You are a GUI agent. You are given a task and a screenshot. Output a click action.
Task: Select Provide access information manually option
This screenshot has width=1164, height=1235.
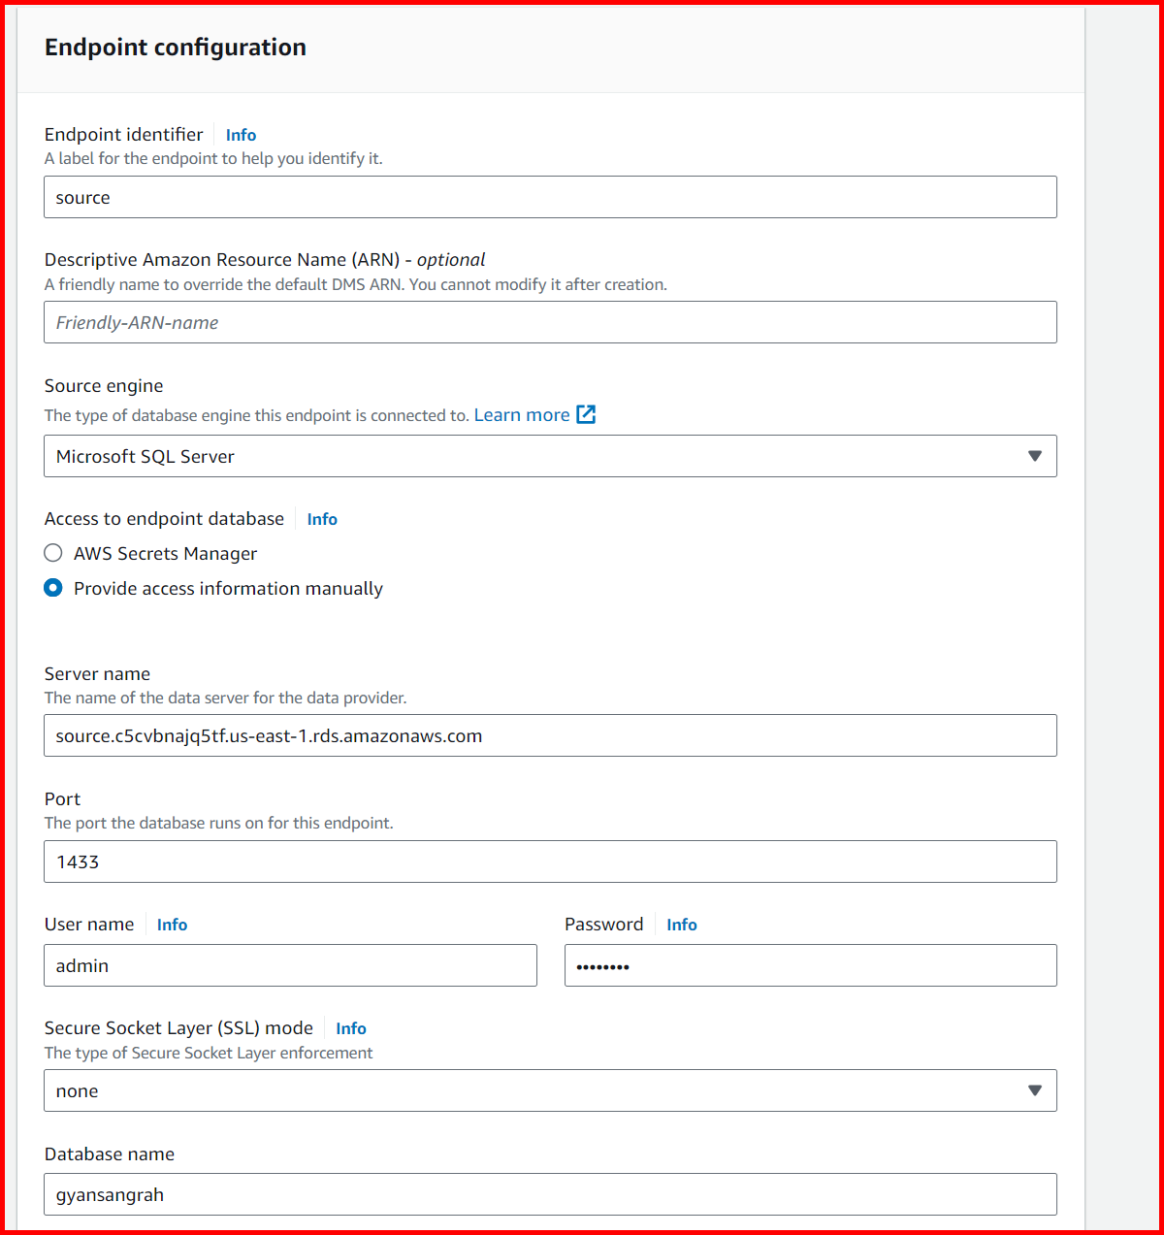[53, 587]
